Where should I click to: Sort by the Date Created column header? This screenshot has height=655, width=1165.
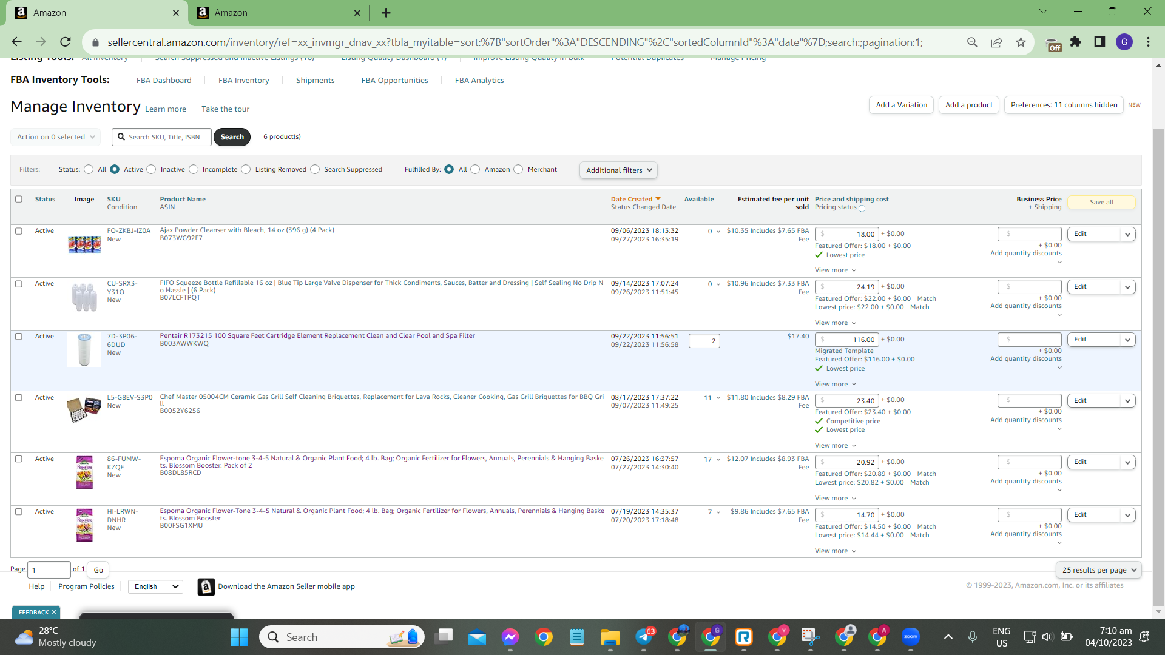coord(635,199)
